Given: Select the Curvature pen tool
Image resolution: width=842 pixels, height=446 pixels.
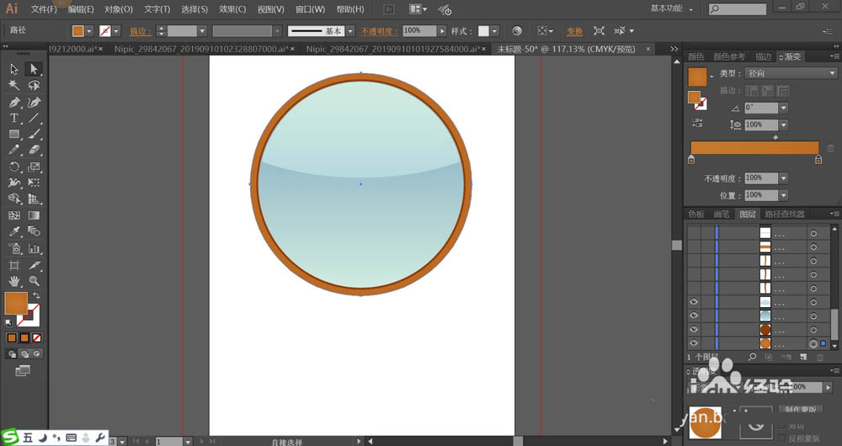Looking at the screenshot, I should [34, 102].
